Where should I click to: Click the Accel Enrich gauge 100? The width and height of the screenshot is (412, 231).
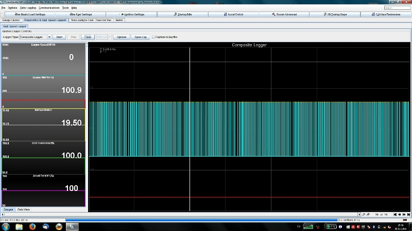[x=43, y=190]
